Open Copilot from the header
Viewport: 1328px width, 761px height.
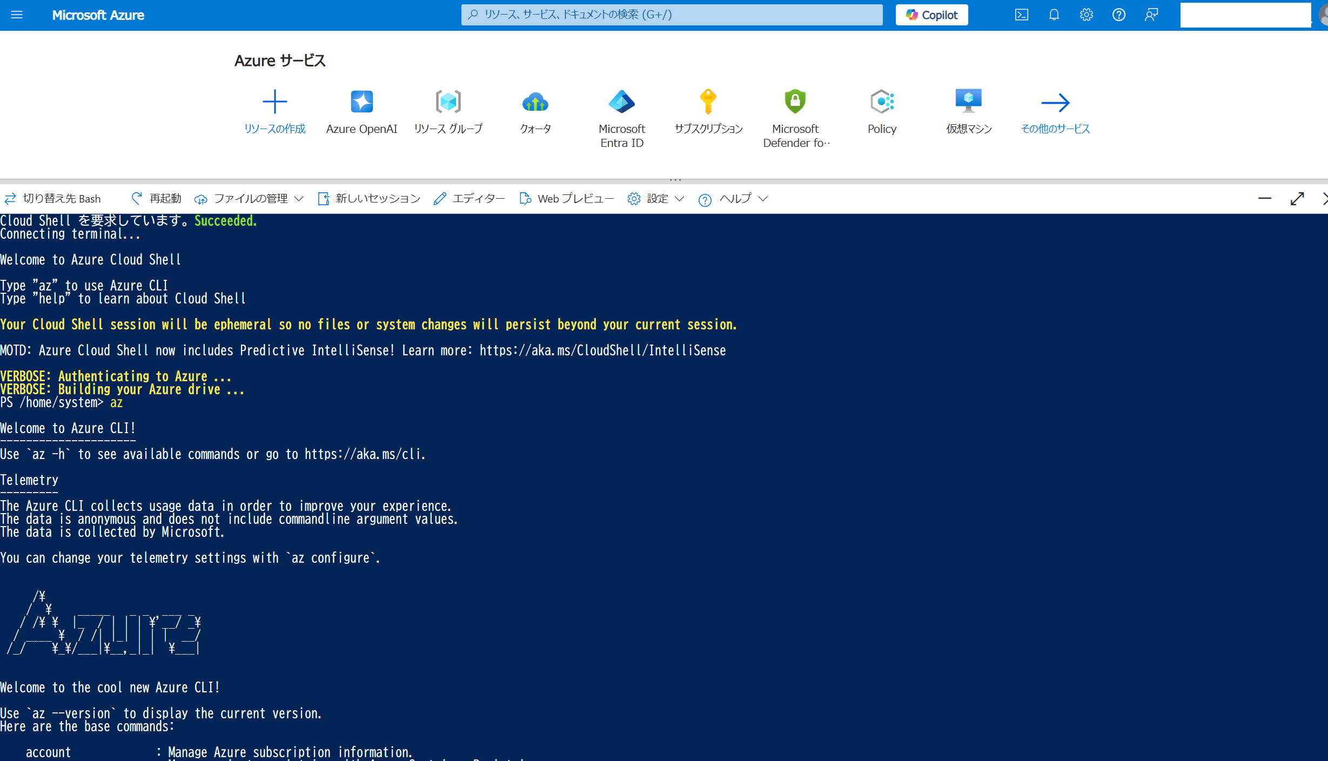931,15
